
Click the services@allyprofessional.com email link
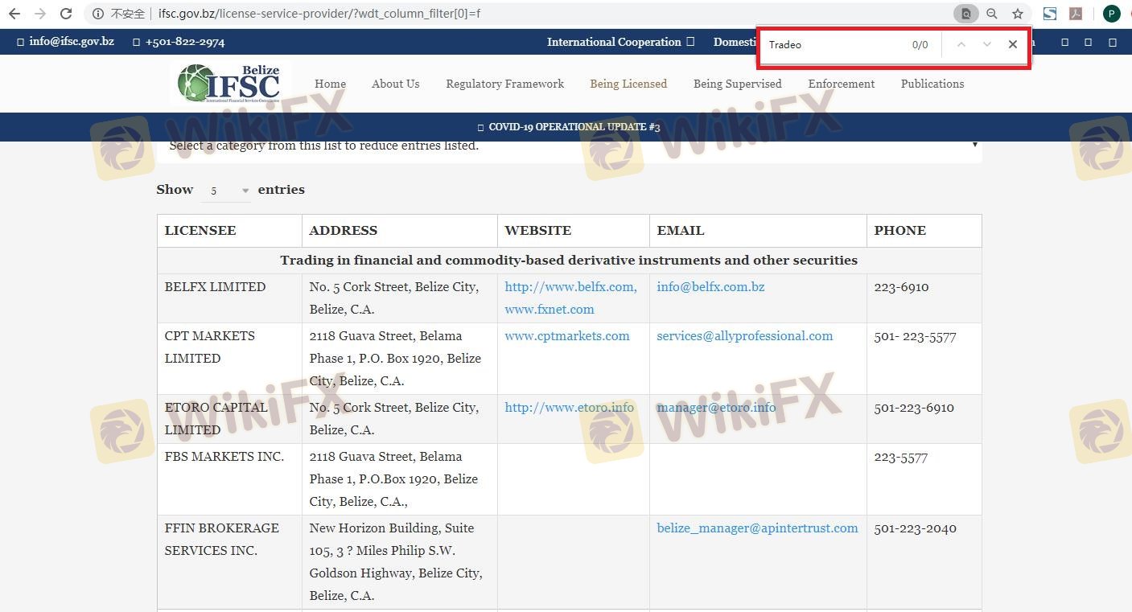[x=745, y=336]
